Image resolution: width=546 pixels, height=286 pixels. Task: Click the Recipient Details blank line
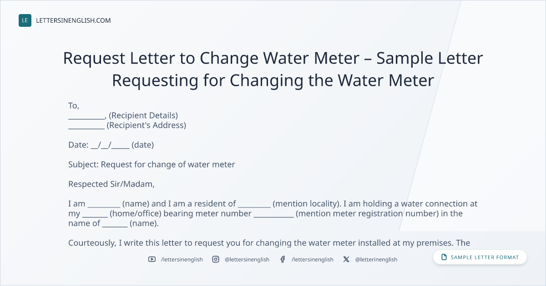pyautogui.click(x=86, y=116)
